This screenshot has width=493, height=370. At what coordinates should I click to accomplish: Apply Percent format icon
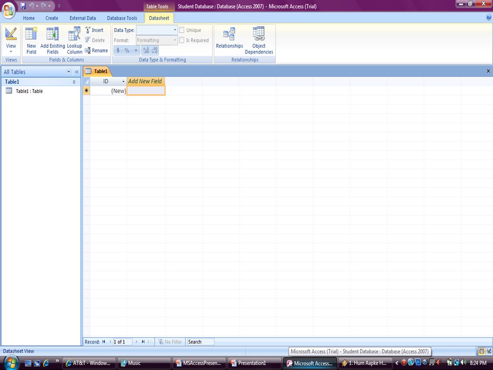pos(127,50)
